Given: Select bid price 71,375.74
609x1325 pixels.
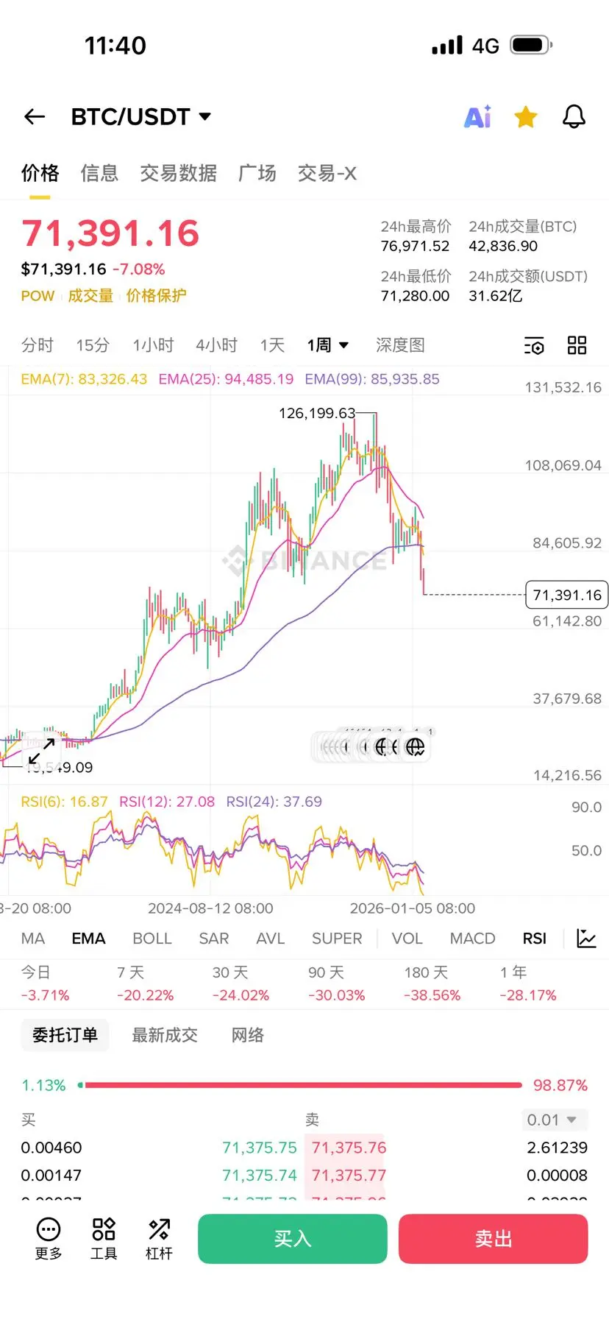Looking at the screenshot, I should (x=260, y=1176).
